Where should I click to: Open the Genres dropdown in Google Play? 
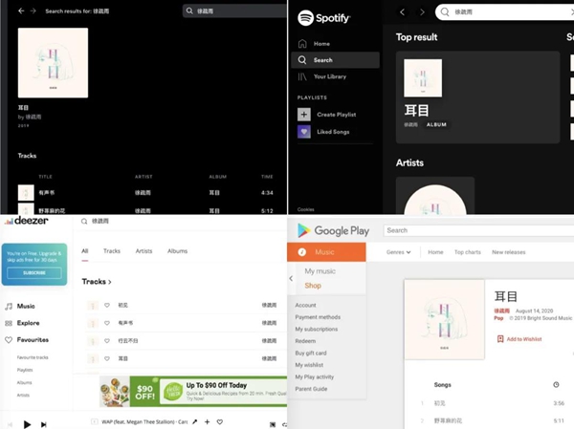click(x=398, y=252)
